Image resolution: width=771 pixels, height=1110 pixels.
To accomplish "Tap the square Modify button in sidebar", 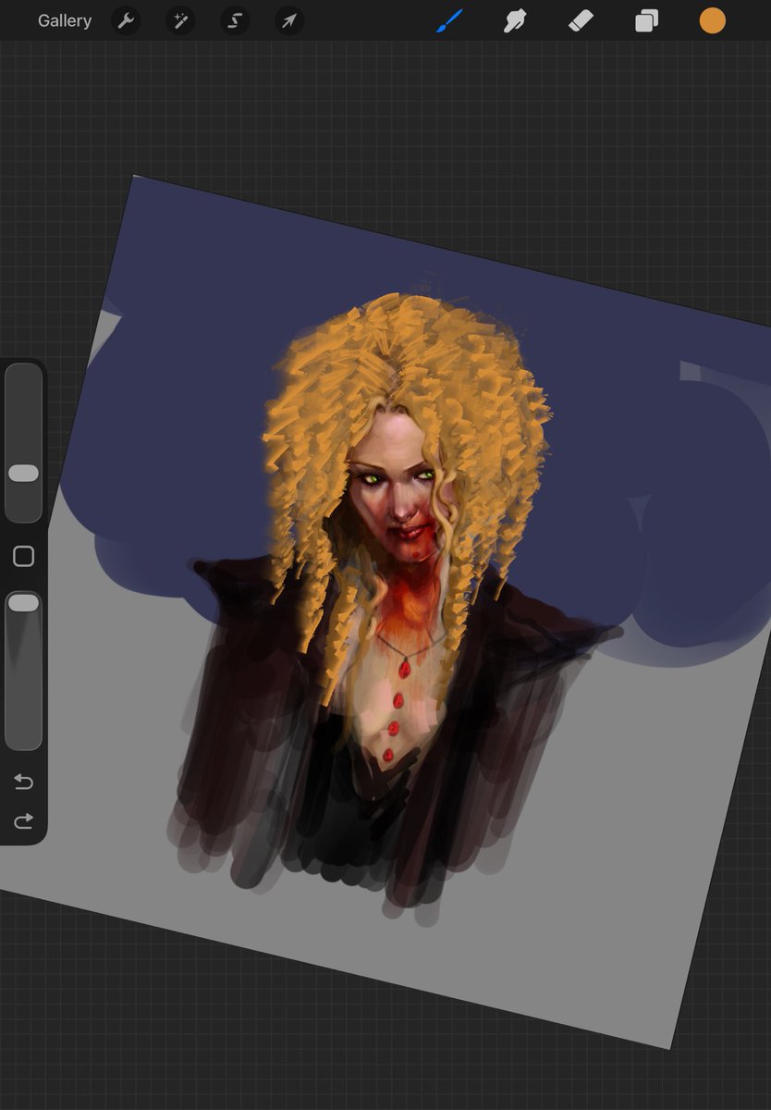I will click(23, 556).
